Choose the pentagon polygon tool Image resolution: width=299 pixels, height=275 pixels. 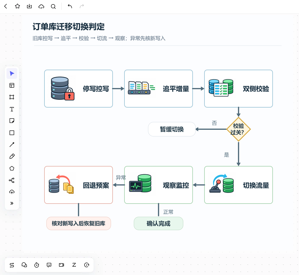tap(12, 168)
